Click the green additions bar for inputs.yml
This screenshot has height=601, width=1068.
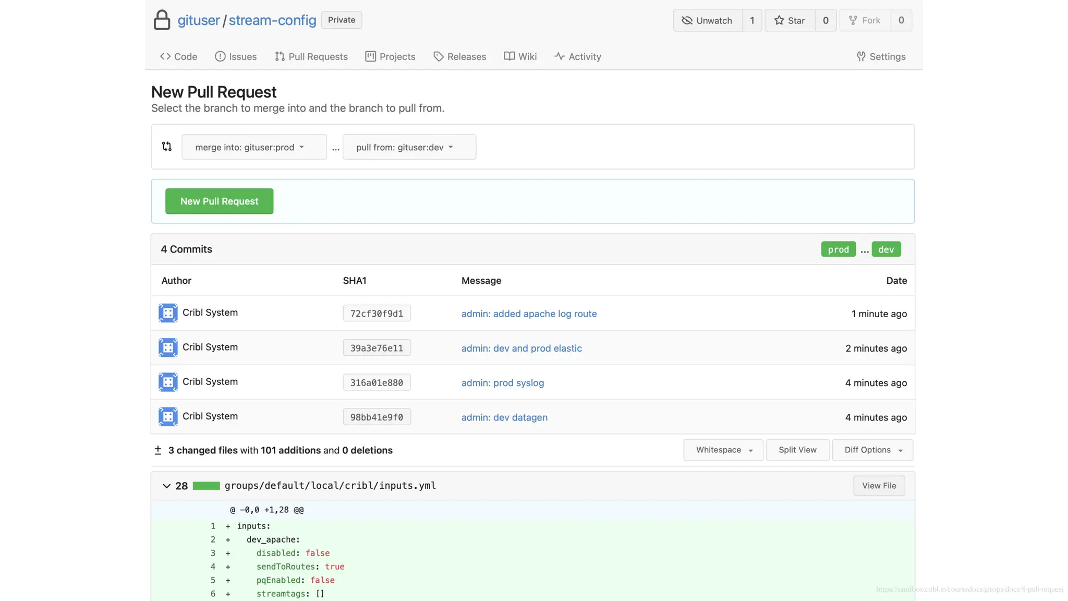coord(206,486)
